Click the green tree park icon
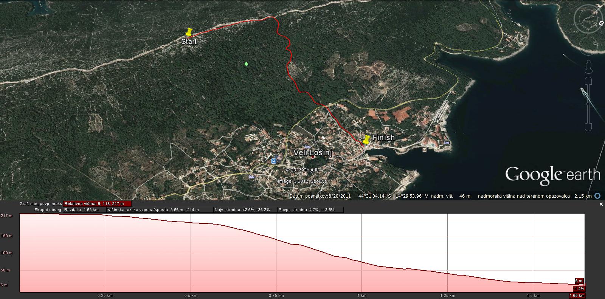 click(x=247, y=64)
